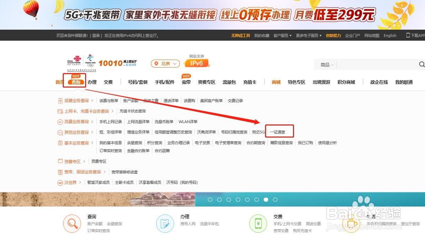
Task: Click the green 交费 phone circle icon
Action: pyautogui.click(x=258, y=223)
